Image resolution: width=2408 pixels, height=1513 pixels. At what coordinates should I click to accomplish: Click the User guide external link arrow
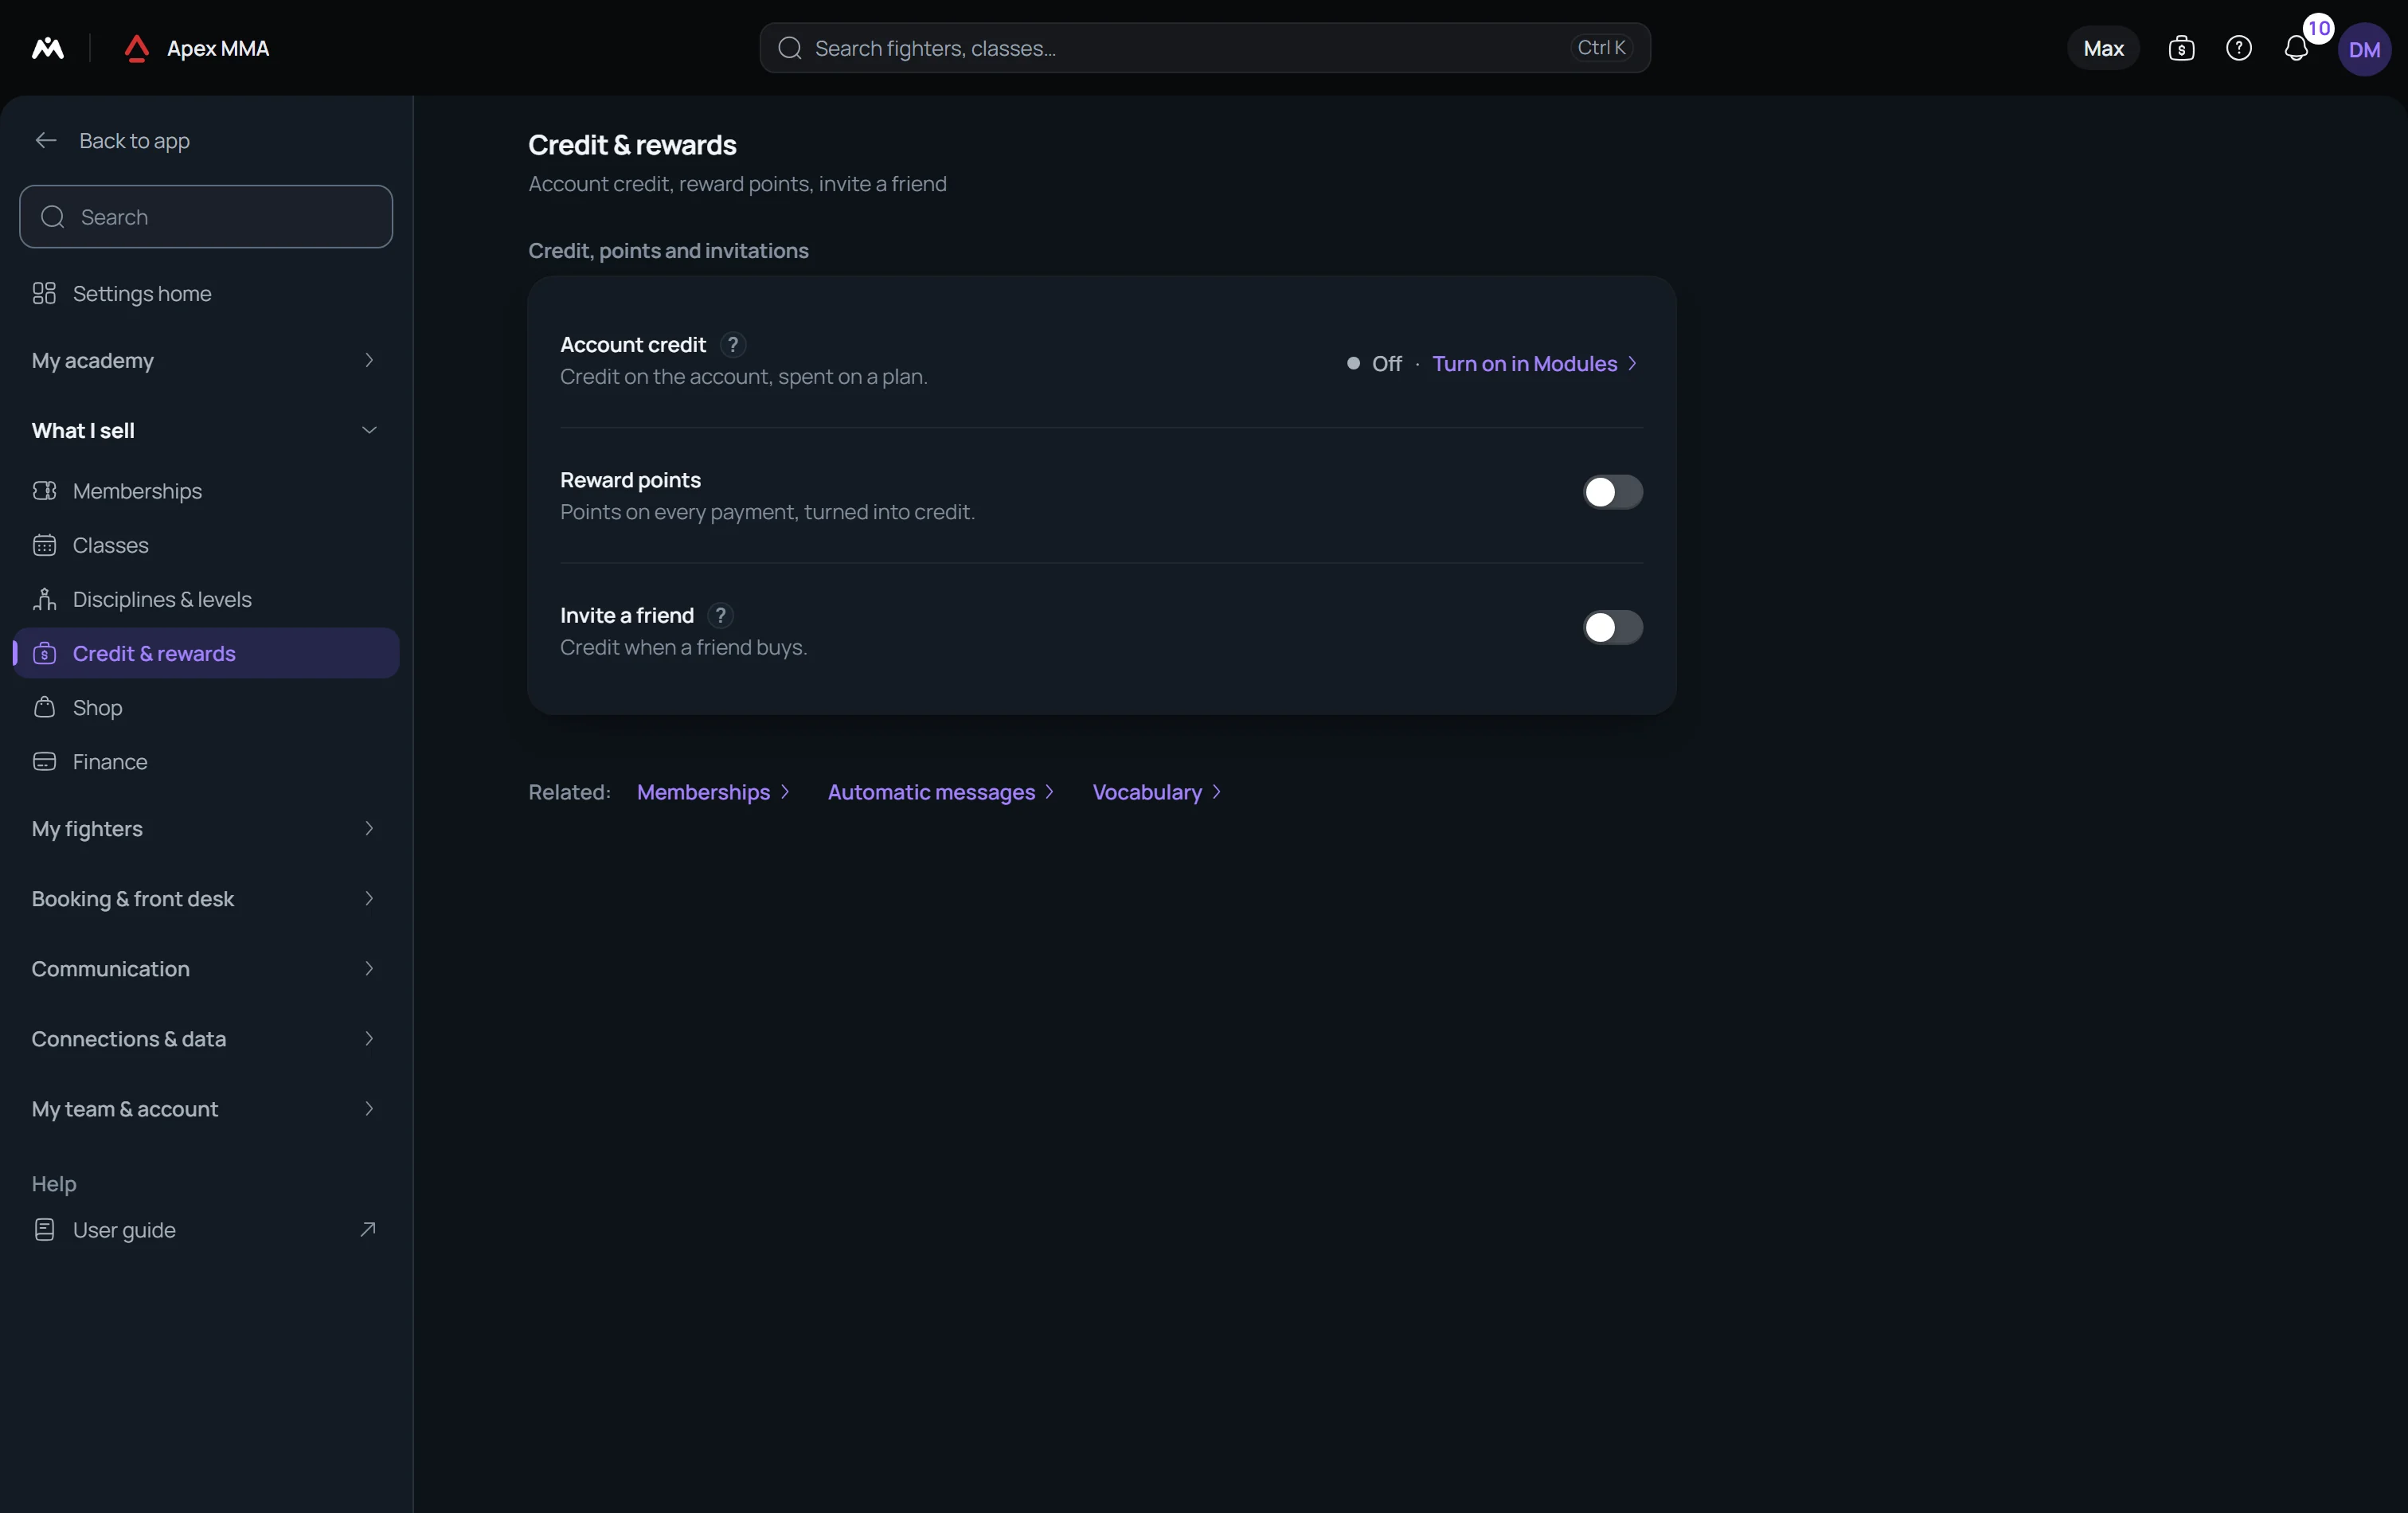368,1229
